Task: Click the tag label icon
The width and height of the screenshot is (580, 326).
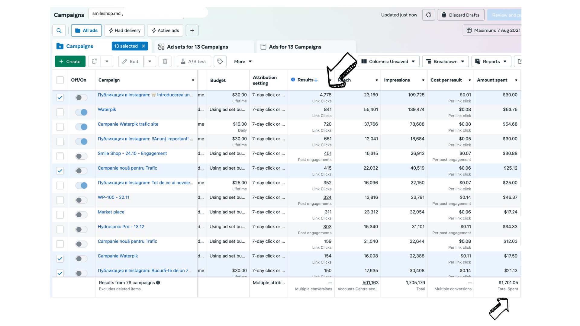Action: coord(220,62)
